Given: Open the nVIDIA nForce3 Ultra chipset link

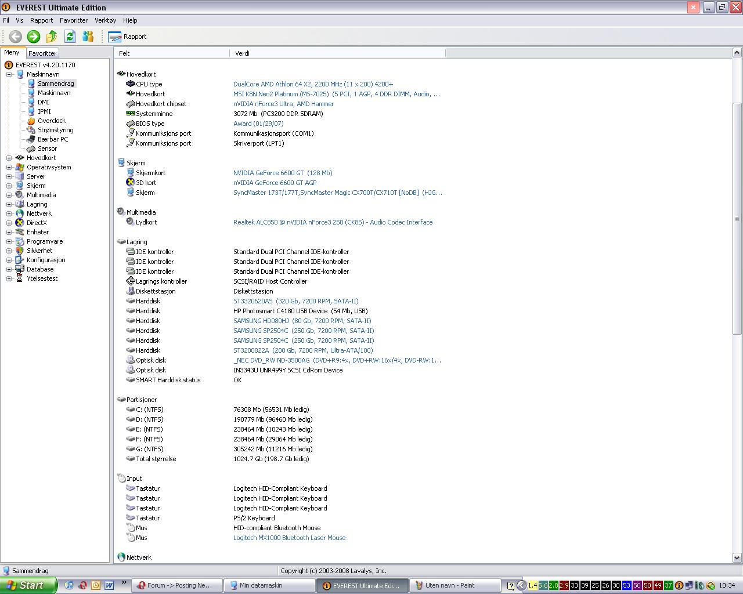Looking at the screenshot, I should click(x=283, y=104).
